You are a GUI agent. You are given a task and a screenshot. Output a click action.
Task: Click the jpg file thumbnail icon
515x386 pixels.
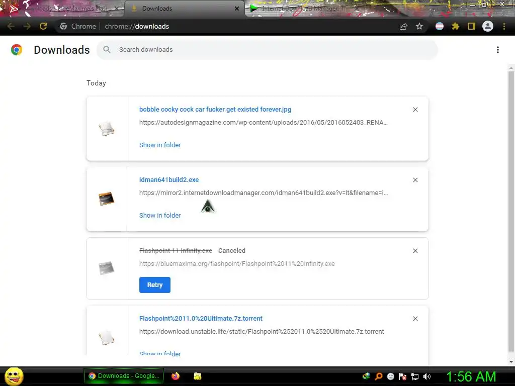pos(107,128)
